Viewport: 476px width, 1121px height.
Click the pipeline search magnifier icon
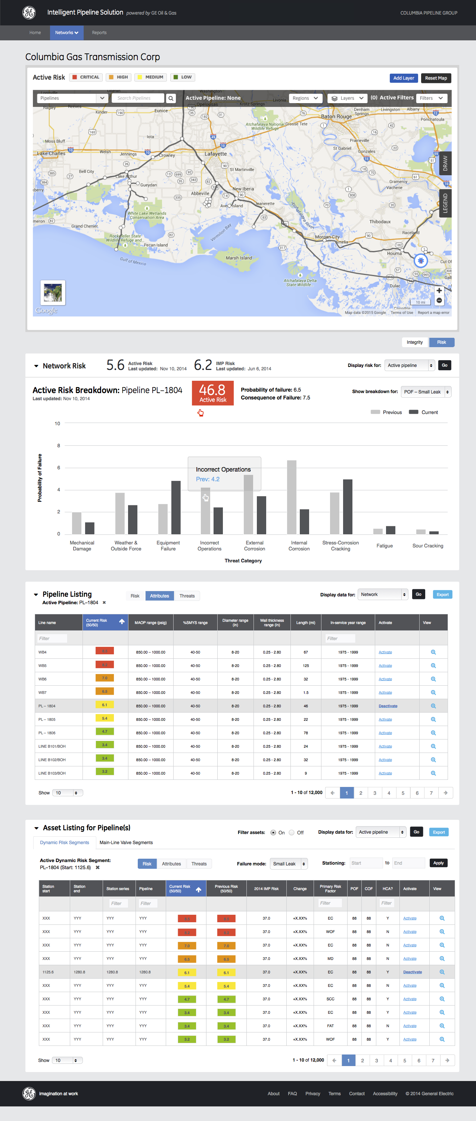click(171, 98)
